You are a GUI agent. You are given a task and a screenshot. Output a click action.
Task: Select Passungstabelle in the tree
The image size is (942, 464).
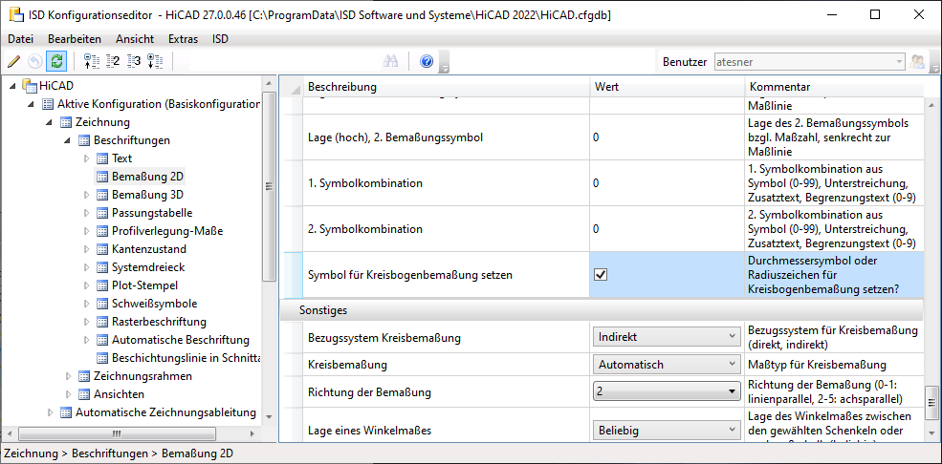pos(152,213)
